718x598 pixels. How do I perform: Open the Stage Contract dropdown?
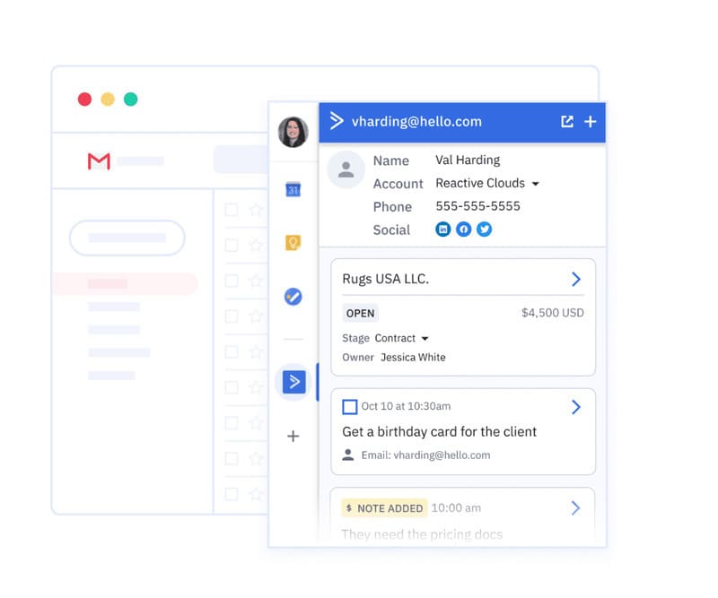(425, 339)
